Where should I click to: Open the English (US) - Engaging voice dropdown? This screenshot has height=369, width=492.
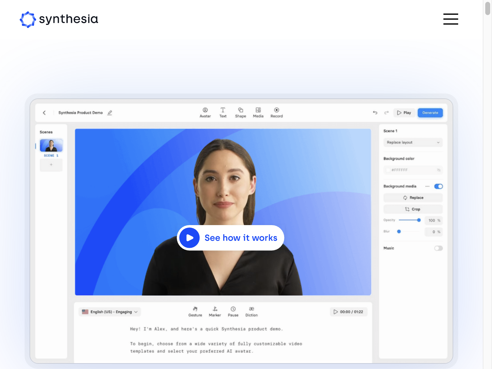[x=110, y=312]
